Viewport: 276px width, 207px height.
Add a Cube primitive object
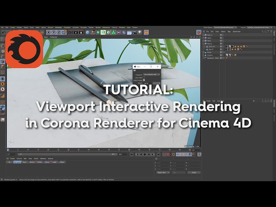pyautogui.click(x=88, y=32)
